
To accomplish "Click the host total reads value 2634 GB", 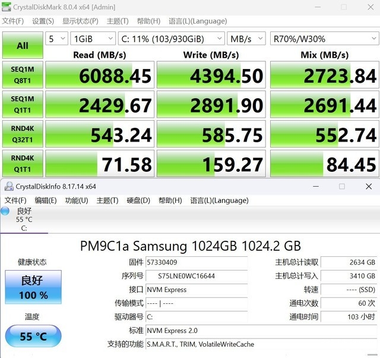I will pyautogui.click(x=349, y=262).
